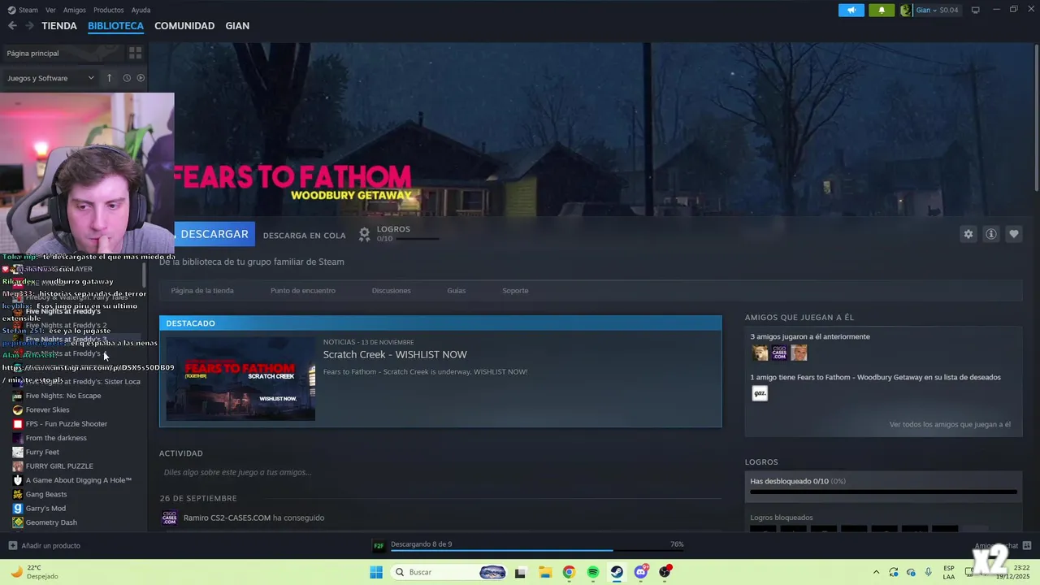Viewport: 1040px width, 585px height.
Task: Select A Game About Digging A Hole
Action: pyautogui.click(x=78, y=480)
